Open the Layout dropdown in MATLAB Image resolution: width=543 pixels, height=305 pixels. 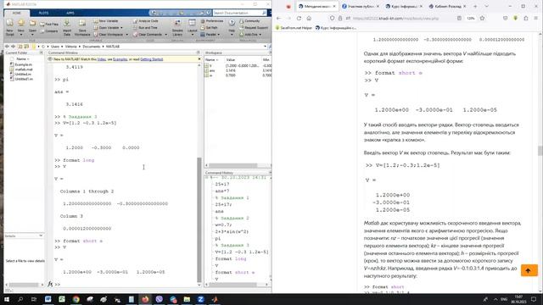point(193,27)
